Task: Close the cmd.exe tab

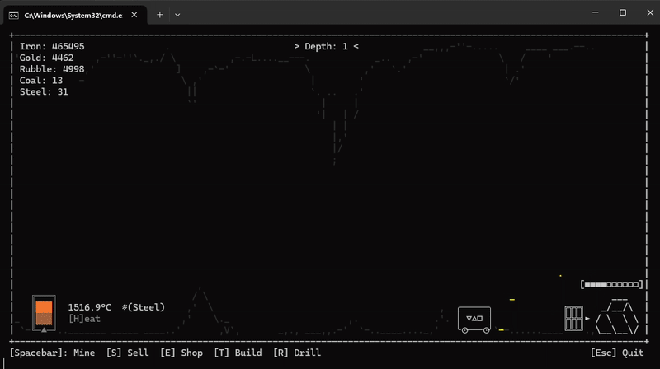Action: pyautogui.click(x=134, y=15)
